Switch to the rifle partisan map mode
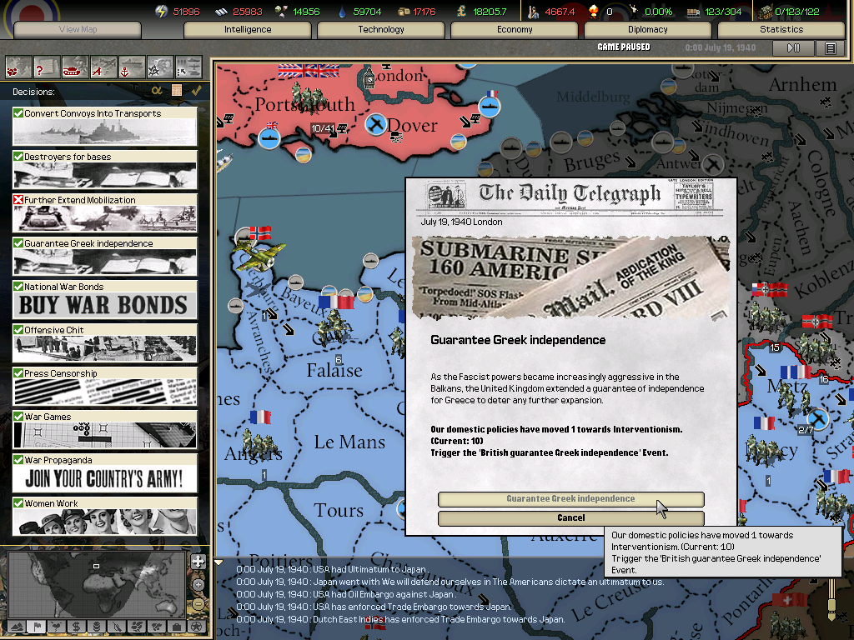The height and width of the screenshot is (640, 854). (117, 627)
